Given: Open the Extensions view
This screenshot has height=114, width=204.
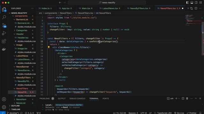Looking at the screenshot, I should click(4, 41).
